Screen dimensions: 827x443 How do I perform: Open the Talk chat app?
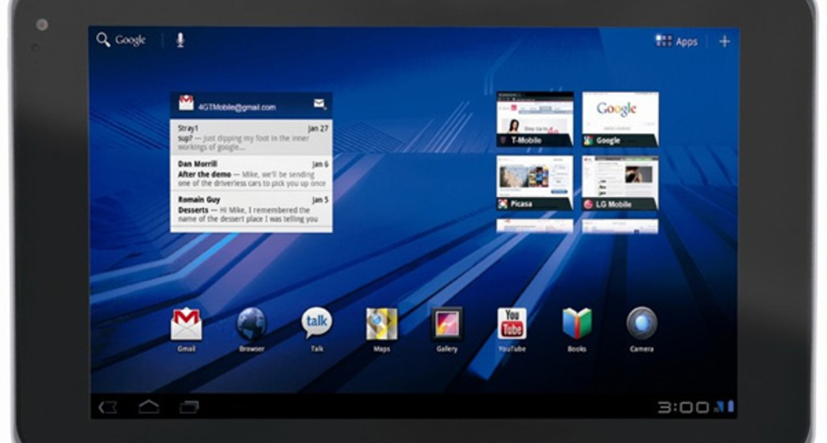[x=316, y=323]
